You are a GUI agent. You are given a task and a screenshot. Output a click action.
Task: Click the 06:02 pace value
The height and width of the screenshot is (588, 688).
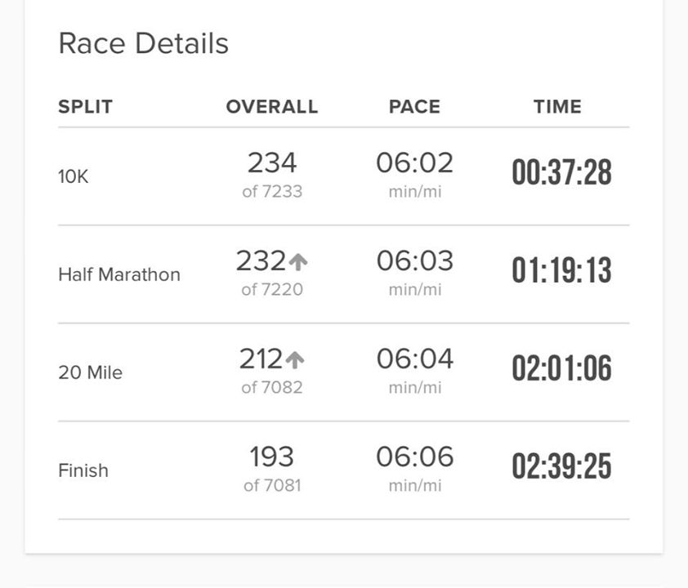pyautogui.click(x=414, y=163)
